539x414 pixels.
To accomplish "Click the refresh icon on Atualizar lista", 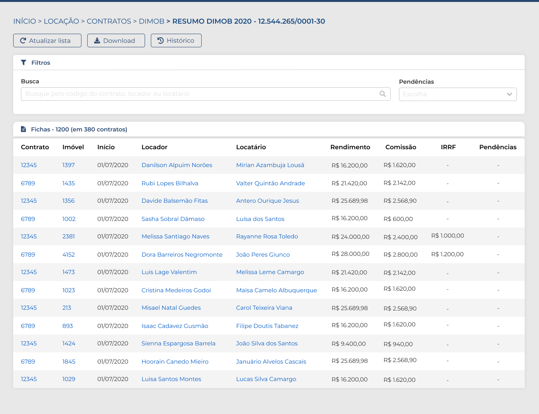I will (23, 41).
